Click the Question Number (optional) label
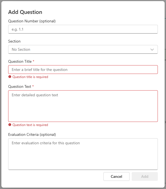 click(x=32, y=21)
